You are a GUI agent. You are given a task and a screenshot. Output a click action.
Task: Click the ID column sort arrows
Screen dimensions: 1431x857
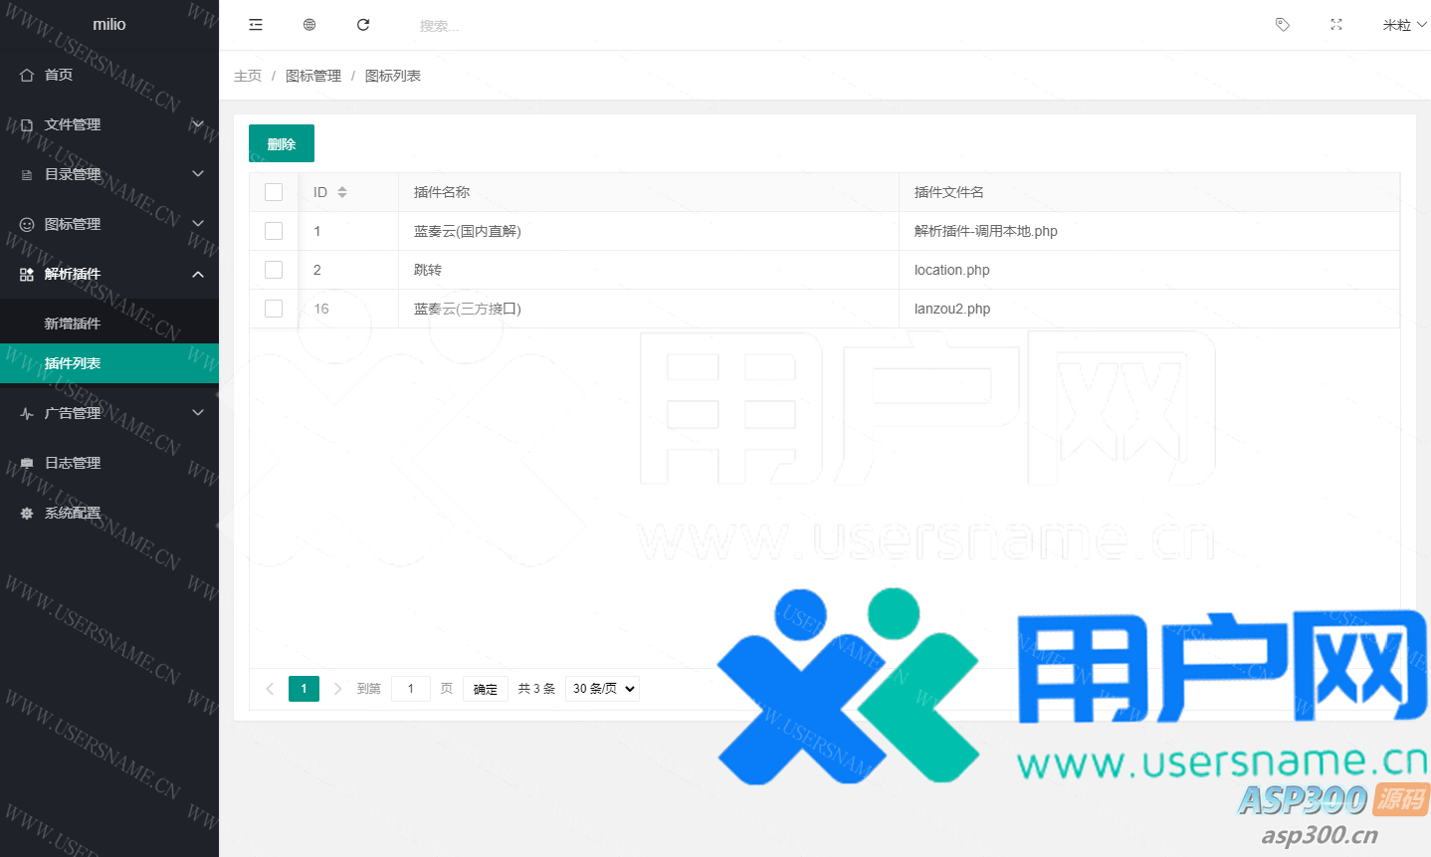click(342, 192)
